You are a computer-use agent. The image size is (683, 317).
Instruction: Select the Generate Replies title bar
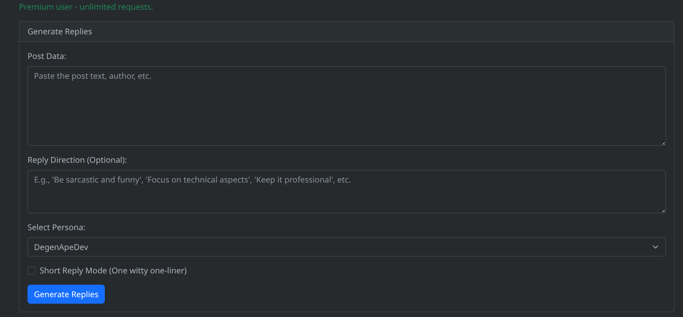(x=59, y=31)
